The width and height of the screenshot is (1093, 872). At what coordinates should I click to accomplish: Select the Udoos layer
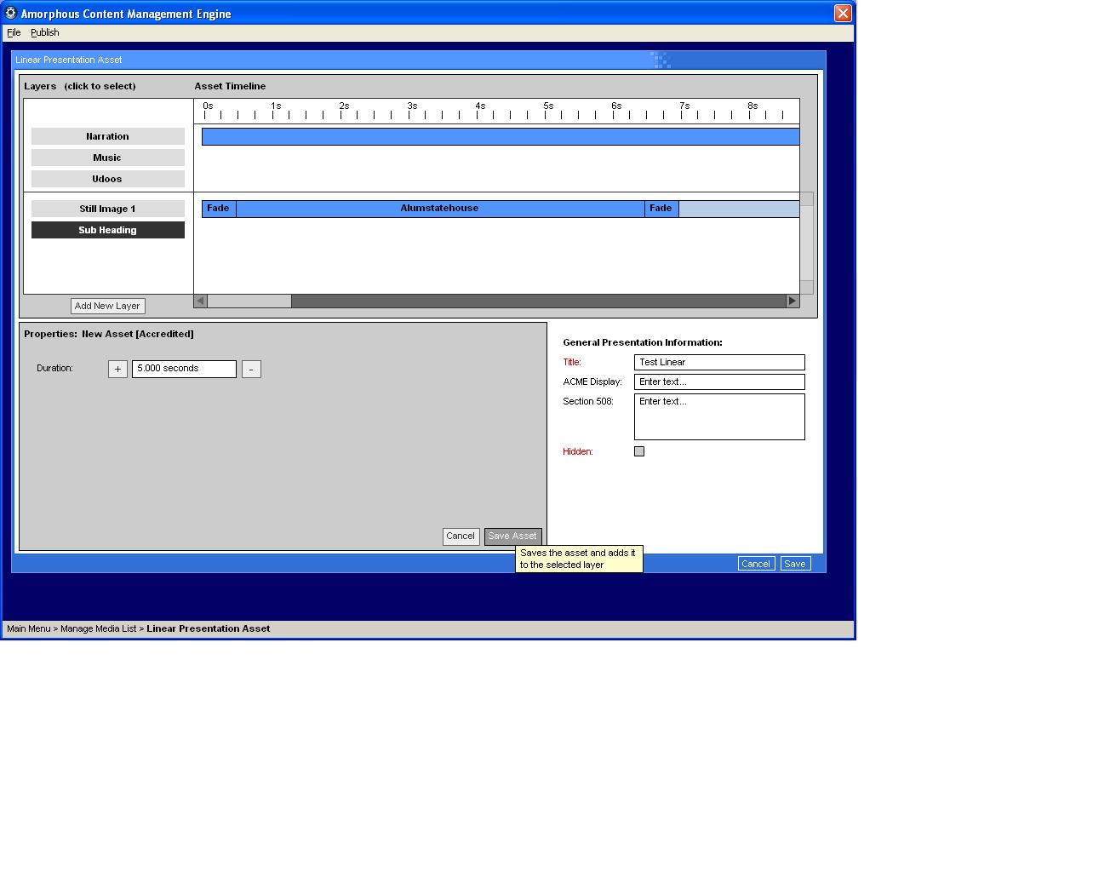(107, 179)
